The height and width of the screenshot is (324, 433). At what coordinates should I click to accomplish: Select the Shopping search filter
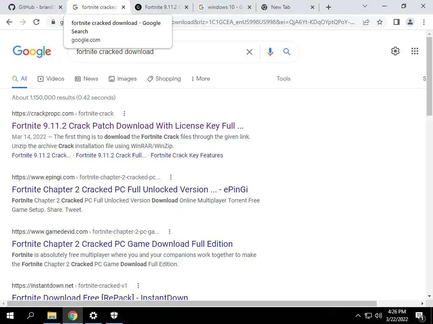pos(164,79)
